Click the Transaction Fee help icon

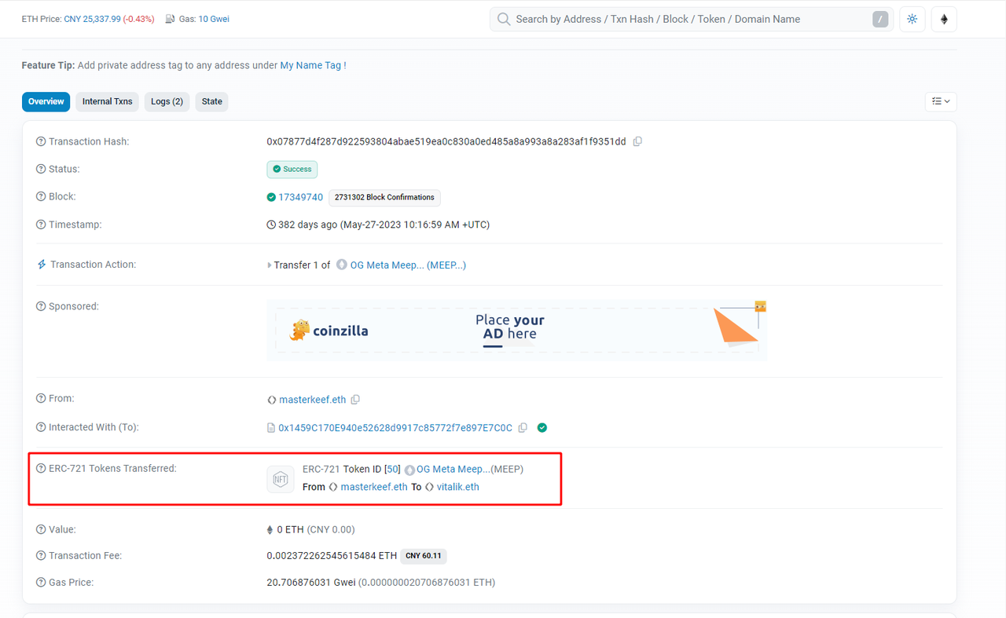[x=41, y=556]
